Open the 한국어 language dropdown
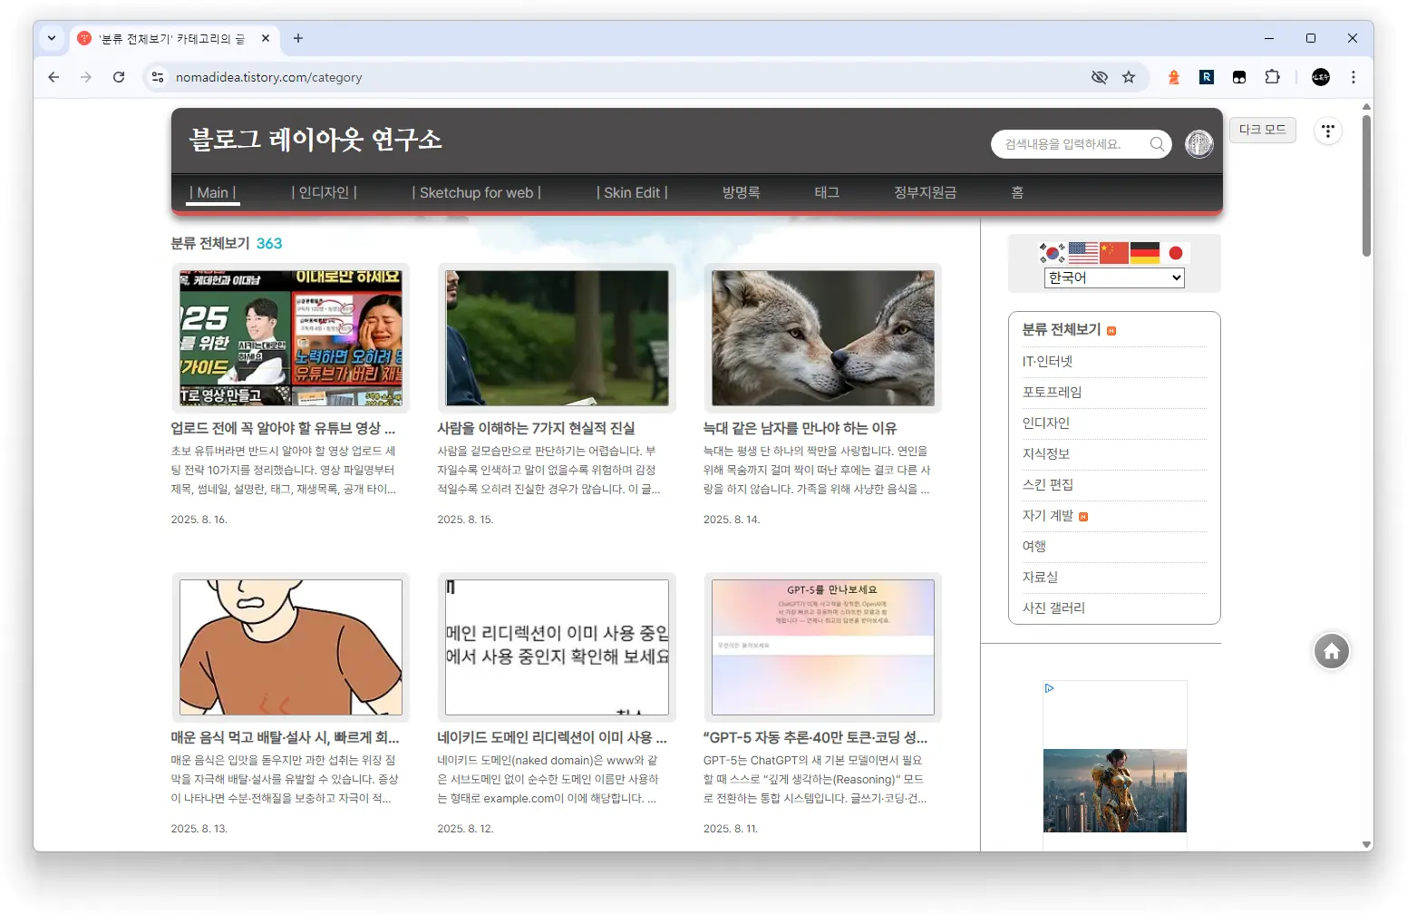The height and width of the screenshot is (914, 1407). click(x=1113, y=277)
